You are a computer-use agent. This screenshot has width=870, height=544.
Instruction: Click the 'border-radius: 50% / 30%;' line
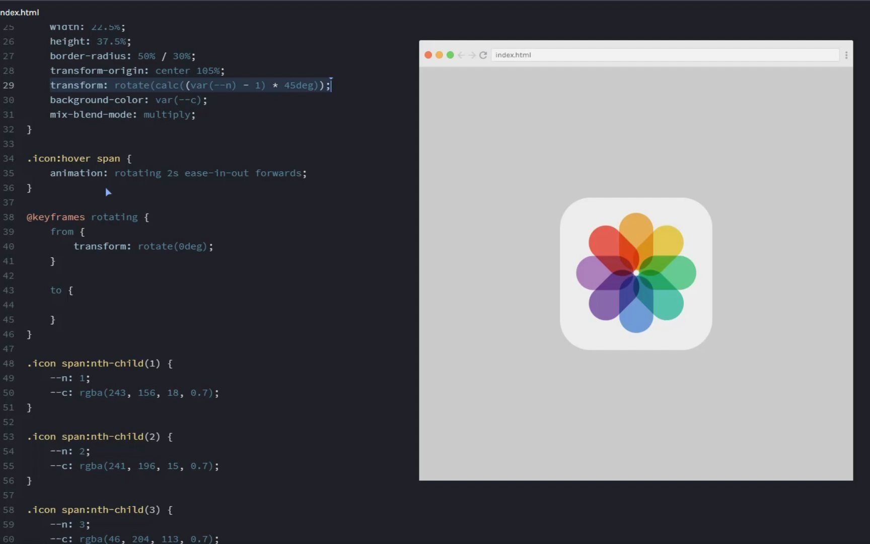point(122,56)
